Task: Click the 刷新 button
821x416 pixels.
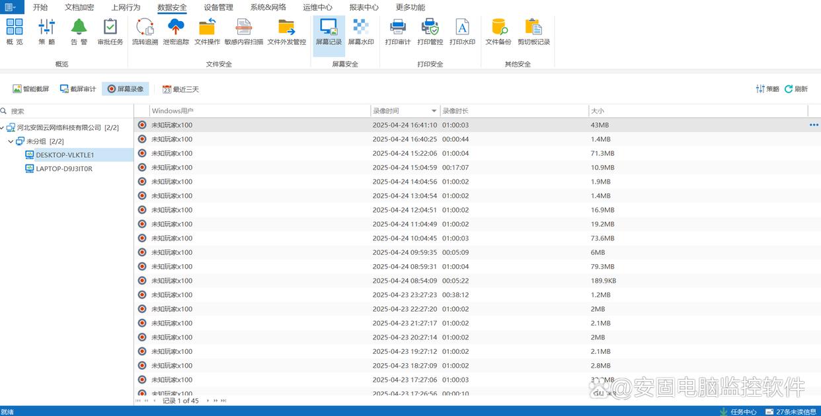Action: (796, 89)
